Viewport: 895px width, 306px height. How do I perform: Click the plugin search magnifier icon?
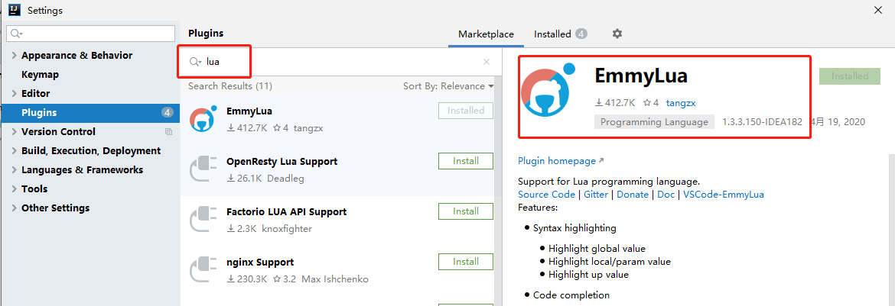tap(195, 62)
